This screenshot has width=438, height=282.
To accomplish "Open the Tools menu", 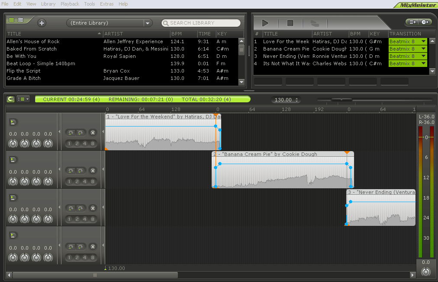I will point(90,4).
